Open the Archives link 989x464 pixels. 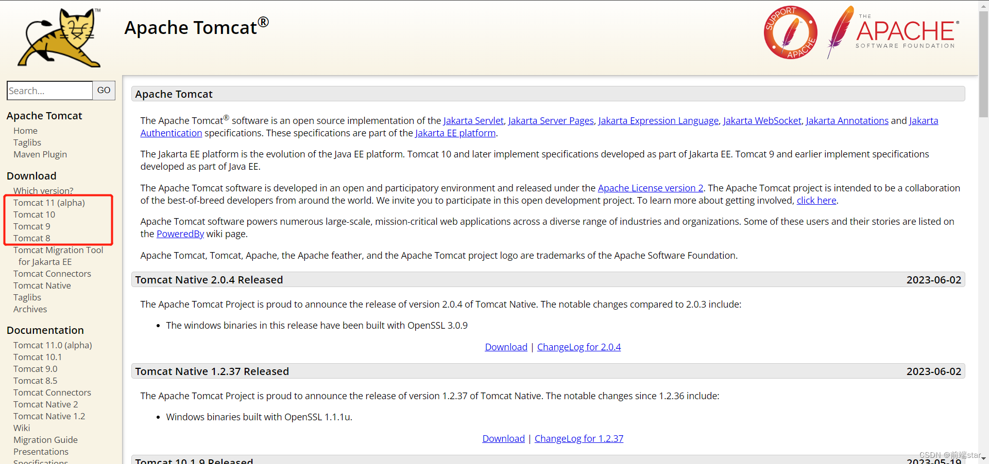(x=30, y=309)
